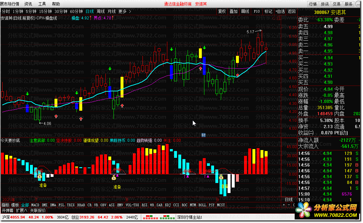Screen dimensions: 363x223
Task: Expand the 更多 periods list
Action: click(x=123, y=11)
